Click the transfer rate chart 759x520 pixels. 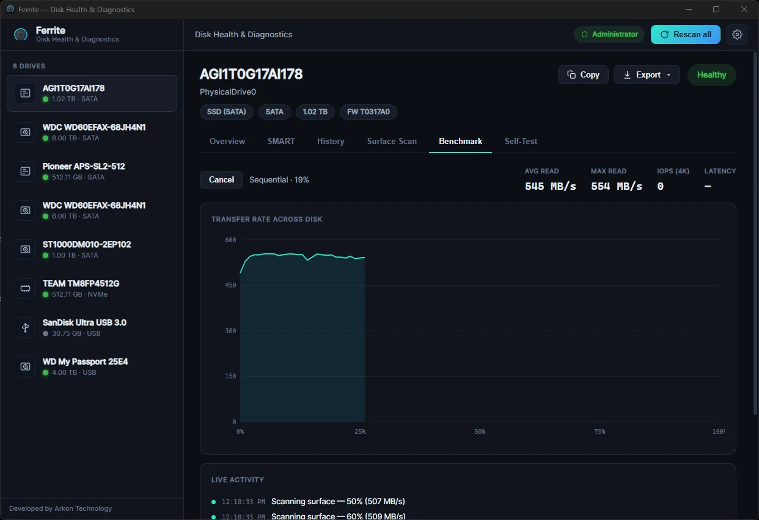[x=468, y=334]
